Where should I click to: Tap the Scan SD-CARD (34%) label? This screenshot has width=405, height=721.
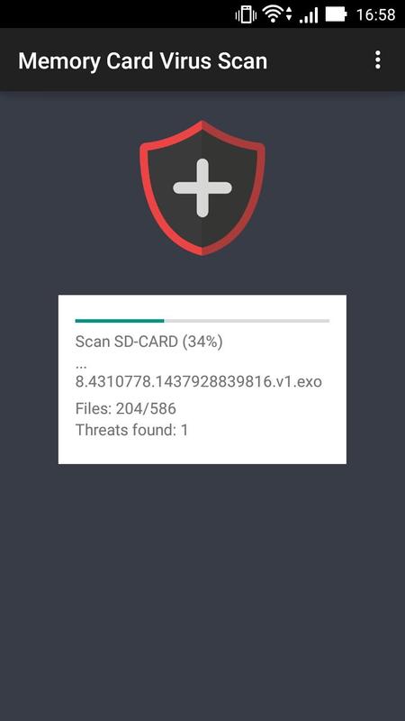pos(148,342)
